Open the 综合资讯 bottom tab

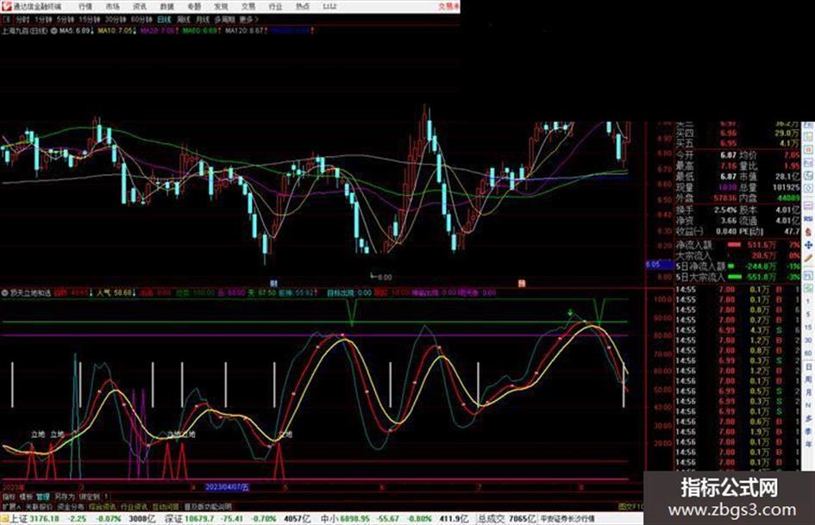(x=103, y=506)
